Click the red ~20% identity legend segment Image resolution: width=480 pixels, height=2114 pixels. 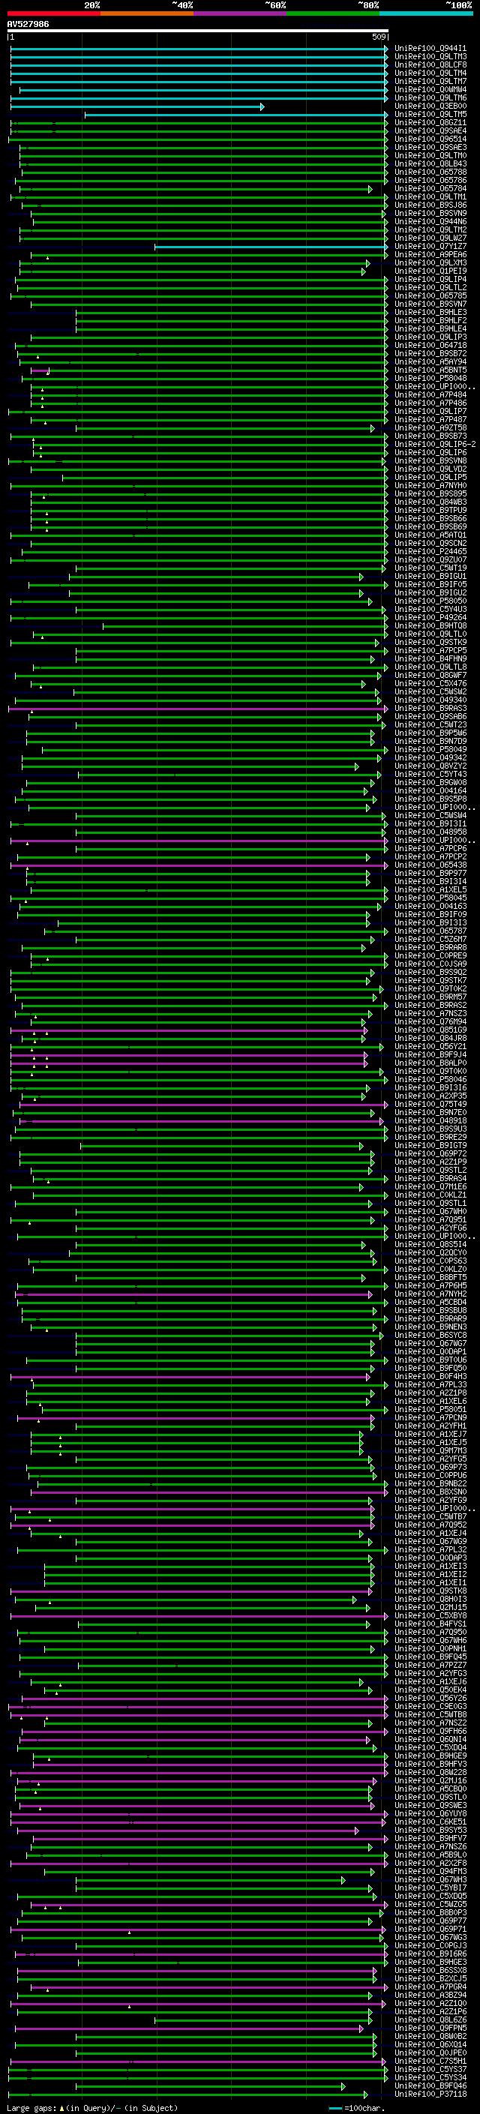coord(53,13)
